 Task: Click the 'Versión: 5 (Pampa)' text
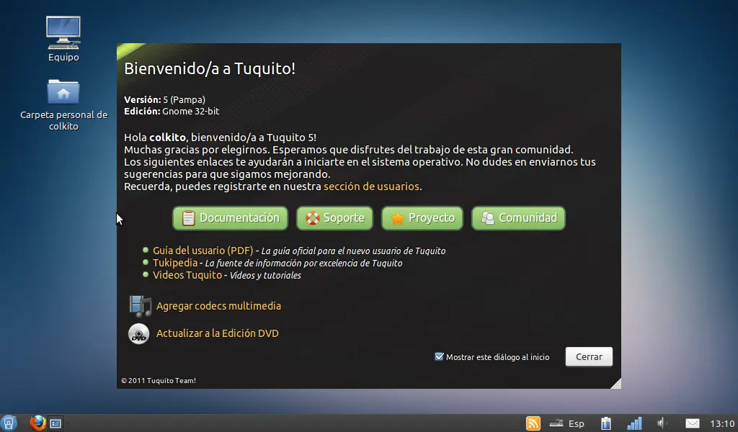click(x=165, y=99)
